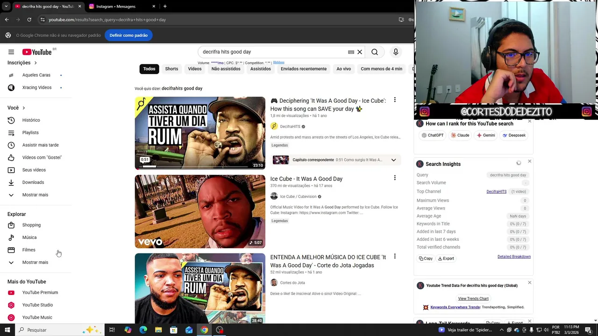The width and height of the screenshot is (598, 336).
Task: Ask Gemini about ranking
Action: (486, 135)
